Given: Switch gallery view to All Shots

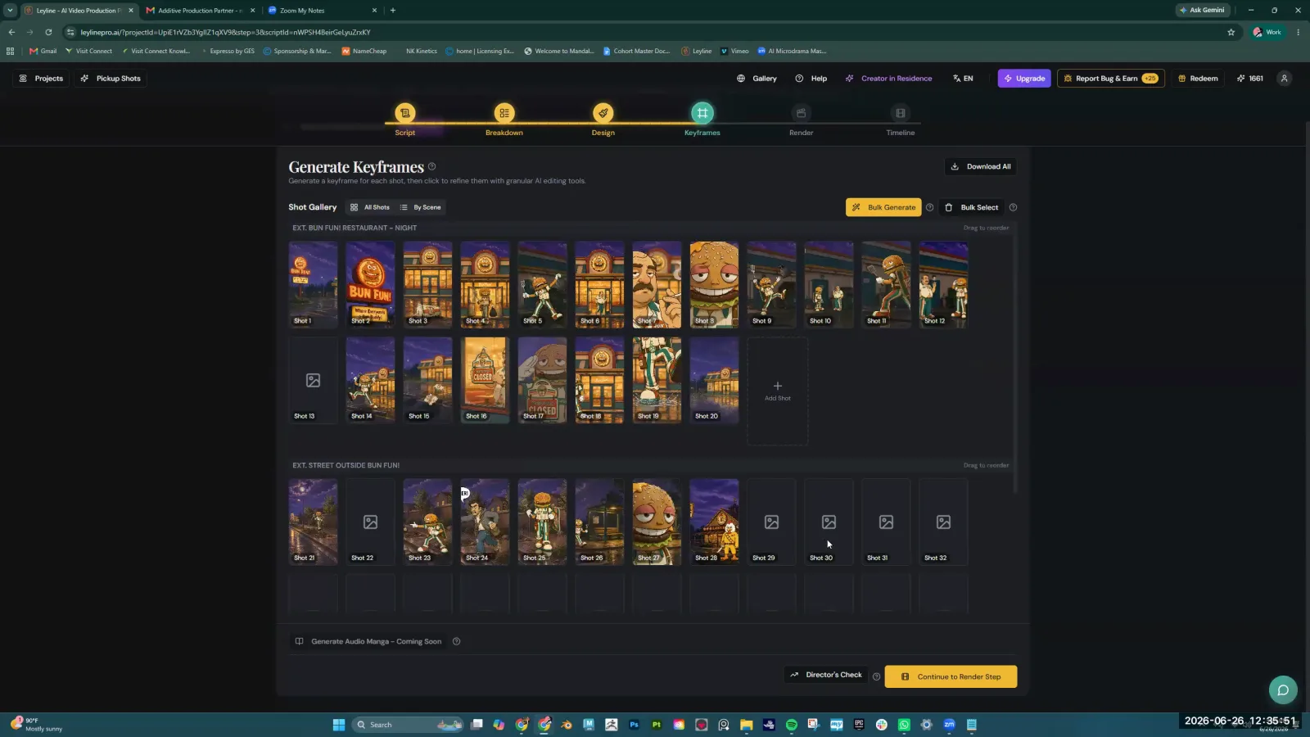Looking at the screenshot, I should 370,207.
